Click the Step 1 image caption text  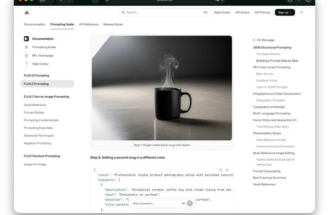click(162, 145)
